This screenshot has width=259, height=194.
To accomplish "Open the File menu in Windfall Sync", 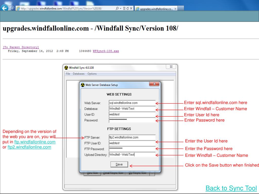I will (68, 74).
